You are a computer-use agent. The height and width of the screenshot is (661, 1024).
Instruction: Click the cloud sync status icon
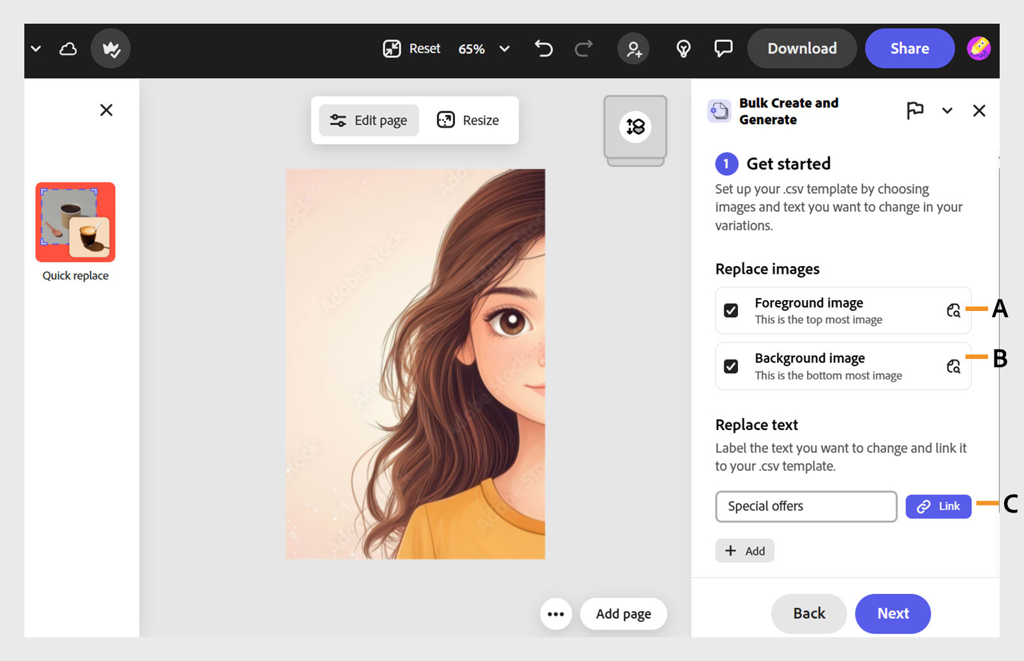68,49
